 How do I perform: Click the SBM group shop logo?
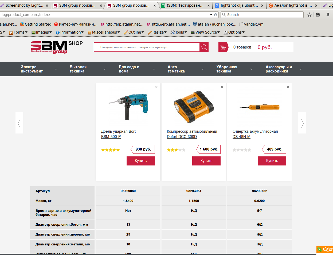57,47
